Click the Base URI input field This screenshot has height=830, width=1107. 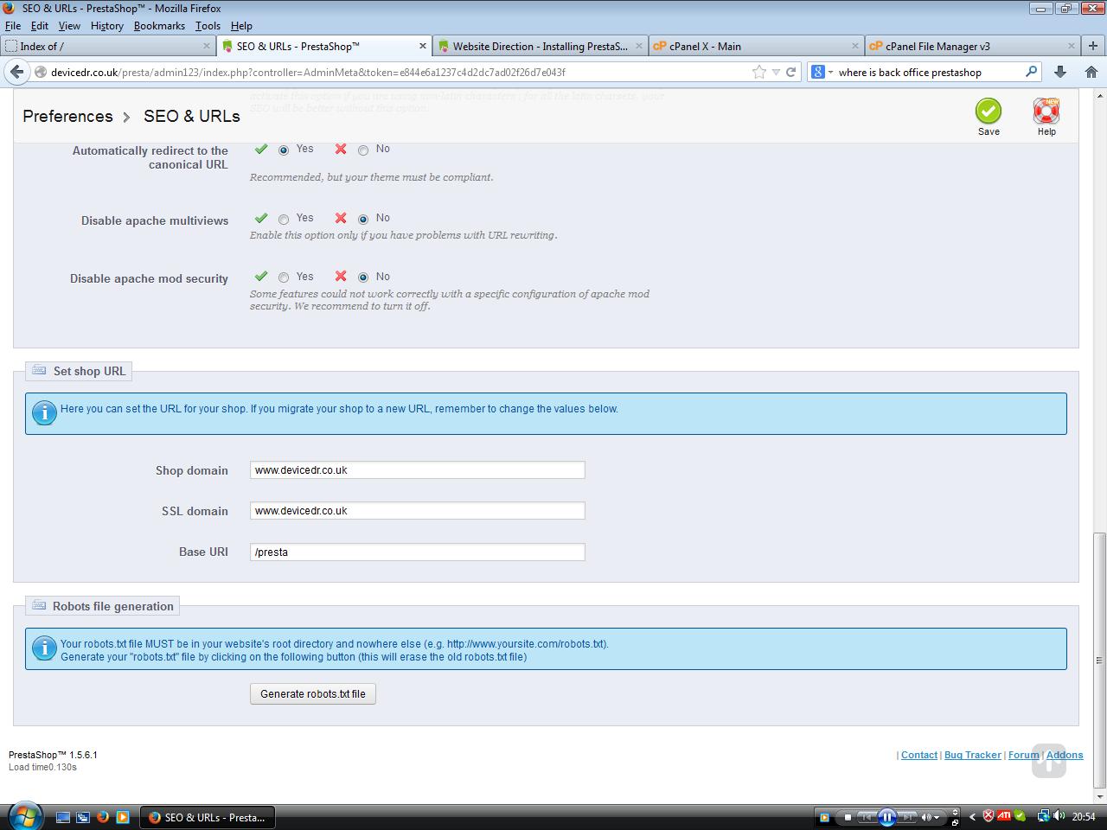click(418, 552)
